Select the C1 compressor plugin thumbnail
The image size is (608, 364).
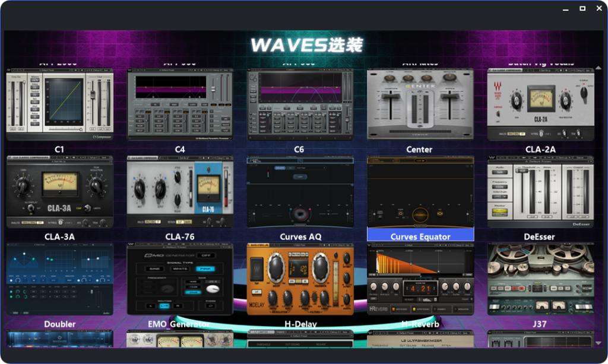(x=60, y=104)
